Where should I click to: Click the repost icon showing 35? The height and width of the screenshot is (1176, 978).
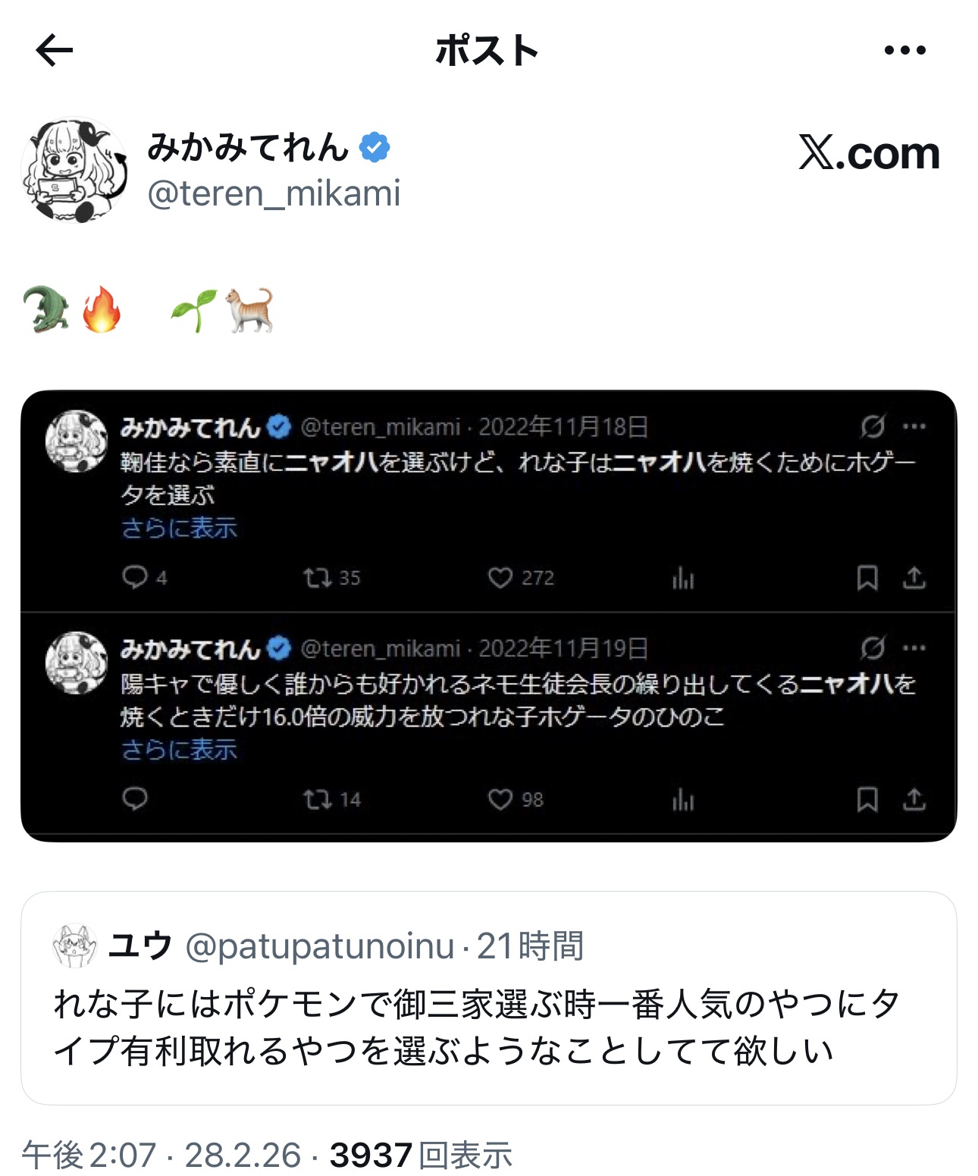pyautogui.click(x=317, y=578)
